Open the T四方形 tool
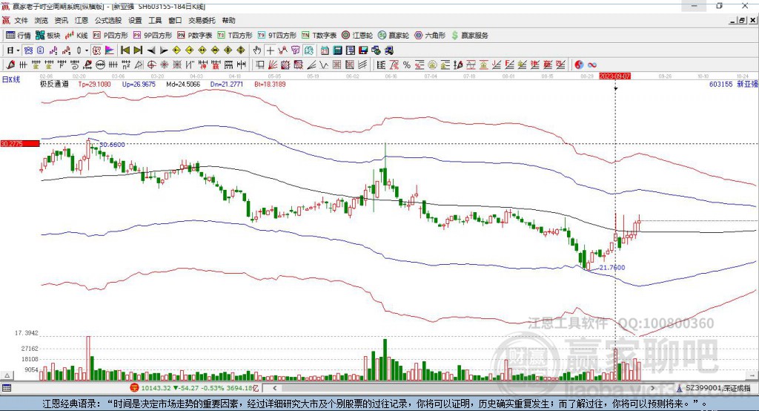The width and height of the screenshot is (759, 411). (x=235, y=36)
